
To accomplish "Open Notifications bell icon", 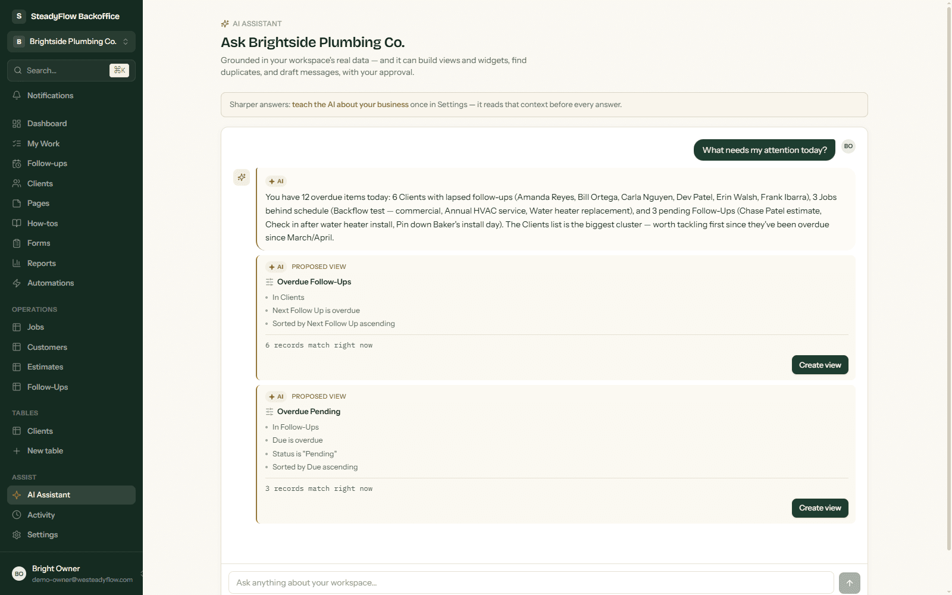I will 17,95.
